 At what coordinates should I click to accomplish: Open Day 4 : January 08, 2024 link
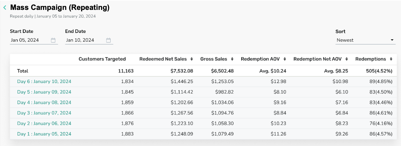tap(44, 103)
